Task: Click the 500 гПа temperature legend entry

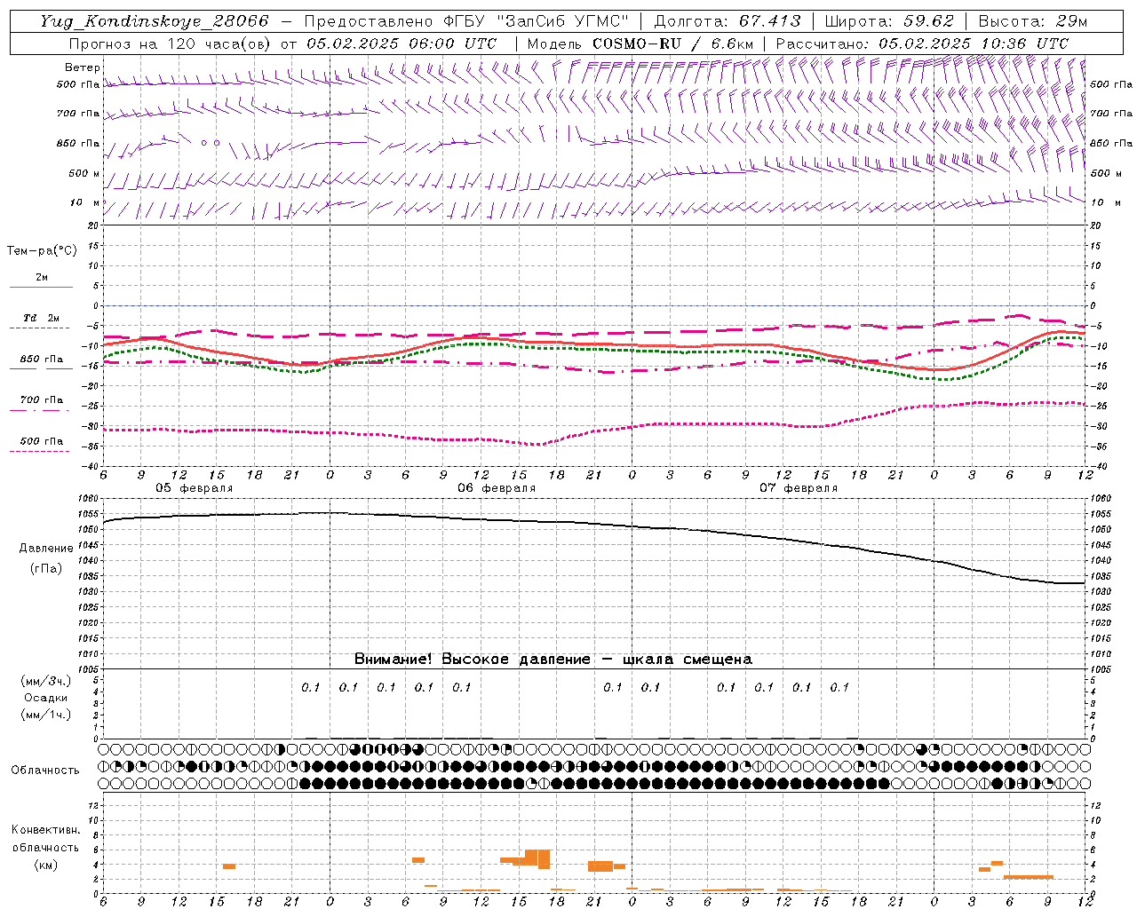Action: tap(42, 441)
